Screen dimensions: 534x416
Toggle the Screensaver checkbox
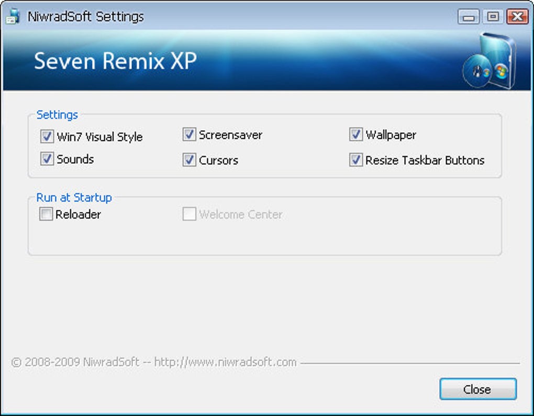pos(189,135)
